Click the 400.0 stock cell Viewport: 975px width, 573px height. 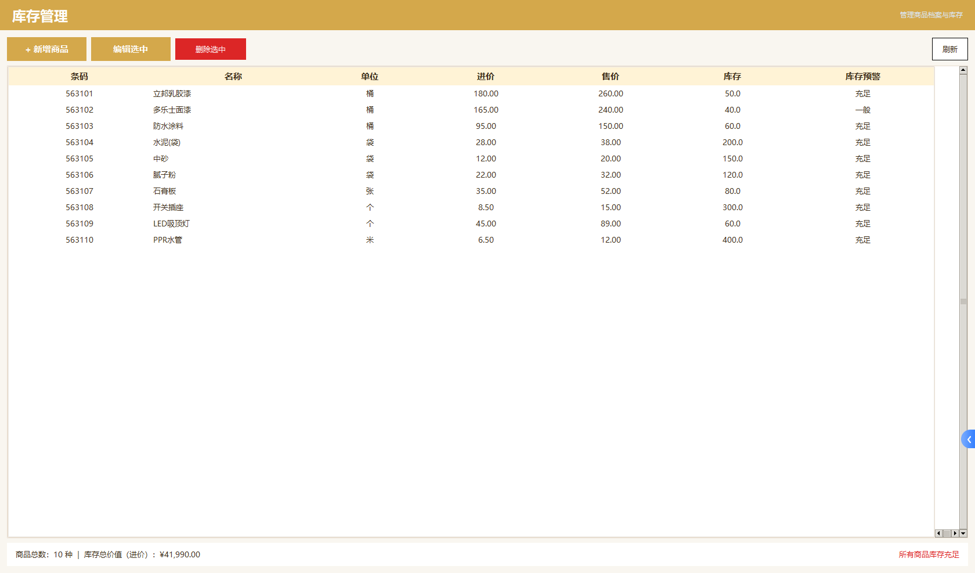click(x=732, y=240)
